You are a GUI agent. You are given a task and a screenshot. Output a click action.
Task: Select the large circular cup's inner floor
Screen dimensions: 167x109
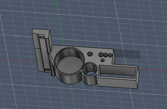[x=70, y=65]
